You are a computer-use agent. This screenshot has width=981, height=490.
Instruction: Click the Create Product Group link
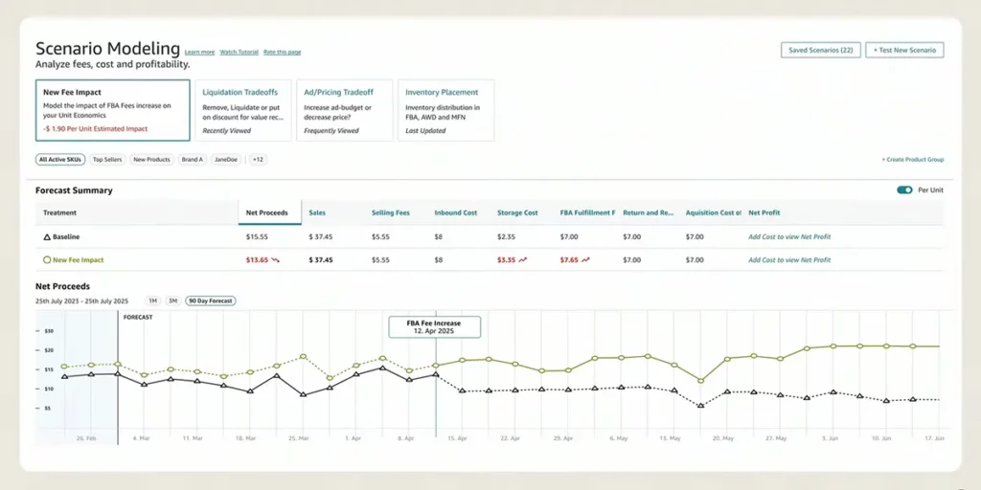(x=912, y=160)
